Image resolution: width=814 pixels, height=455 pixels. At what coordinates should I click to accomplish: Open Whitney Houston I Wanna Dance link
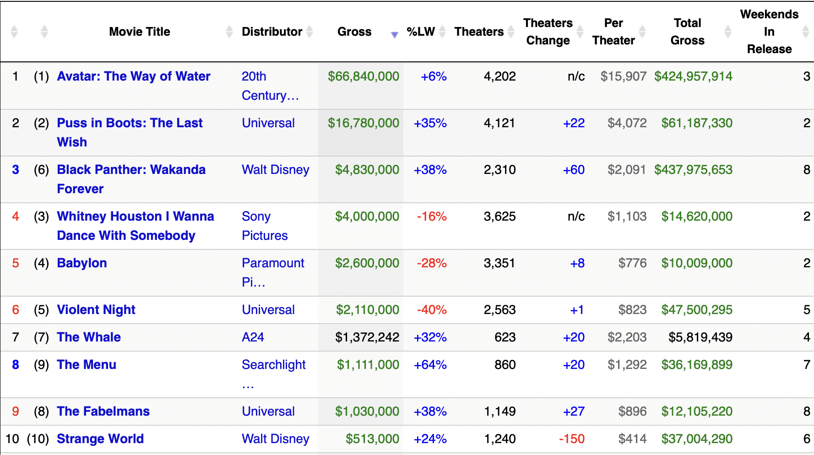tap(136, 226)
